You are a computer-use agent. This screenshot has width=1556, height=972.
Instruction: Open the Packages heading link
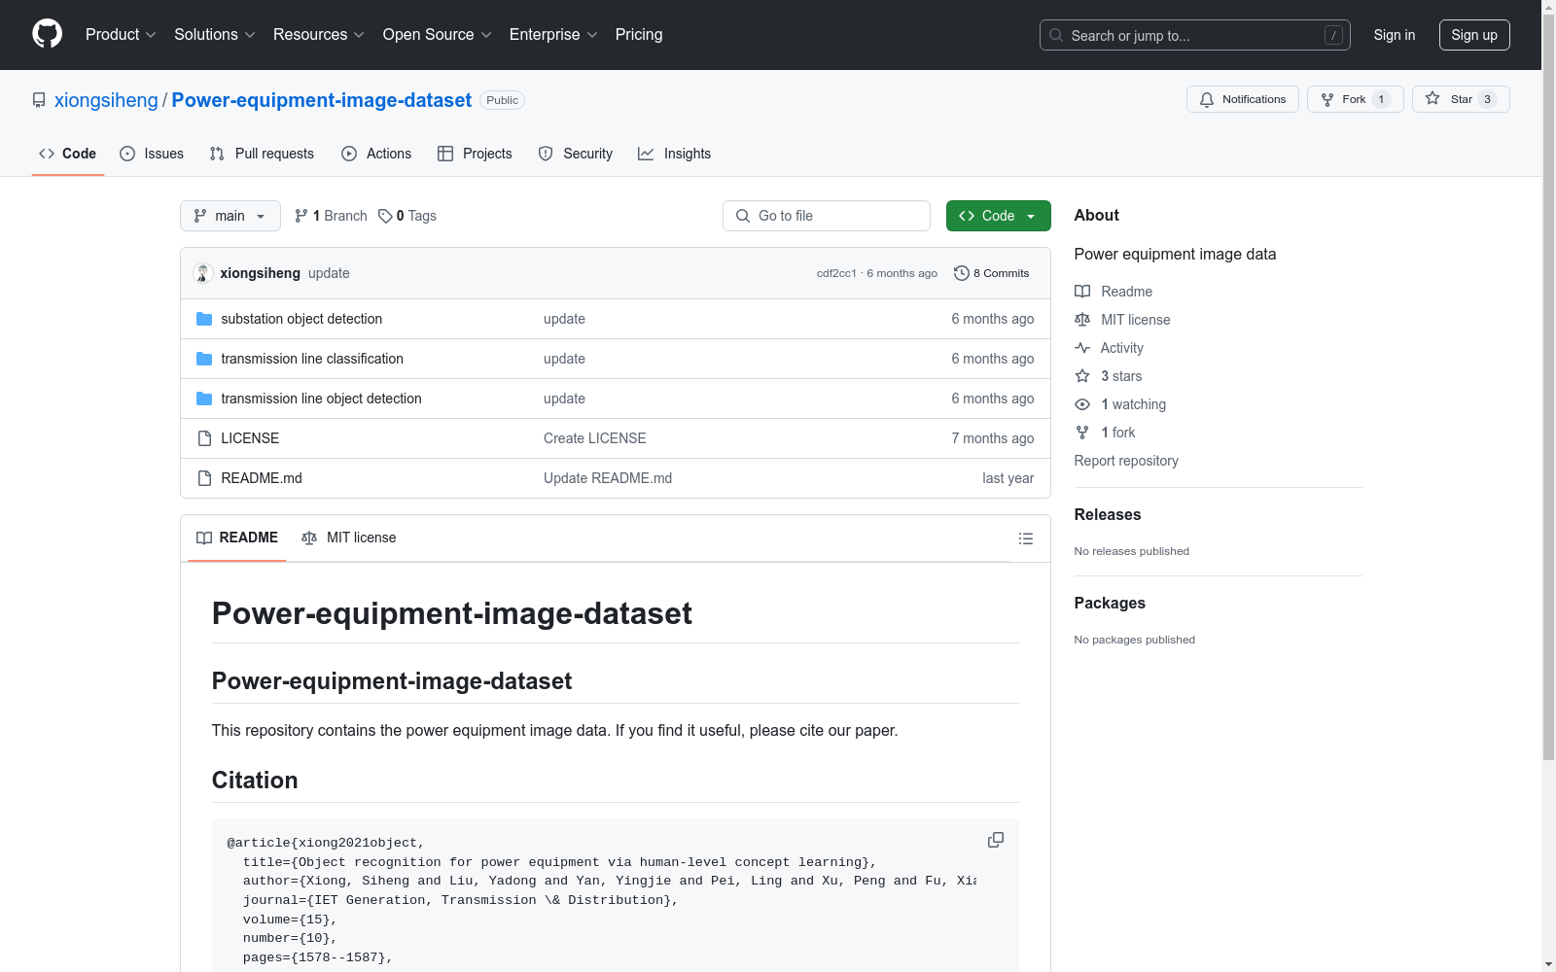pos(1110,604)
